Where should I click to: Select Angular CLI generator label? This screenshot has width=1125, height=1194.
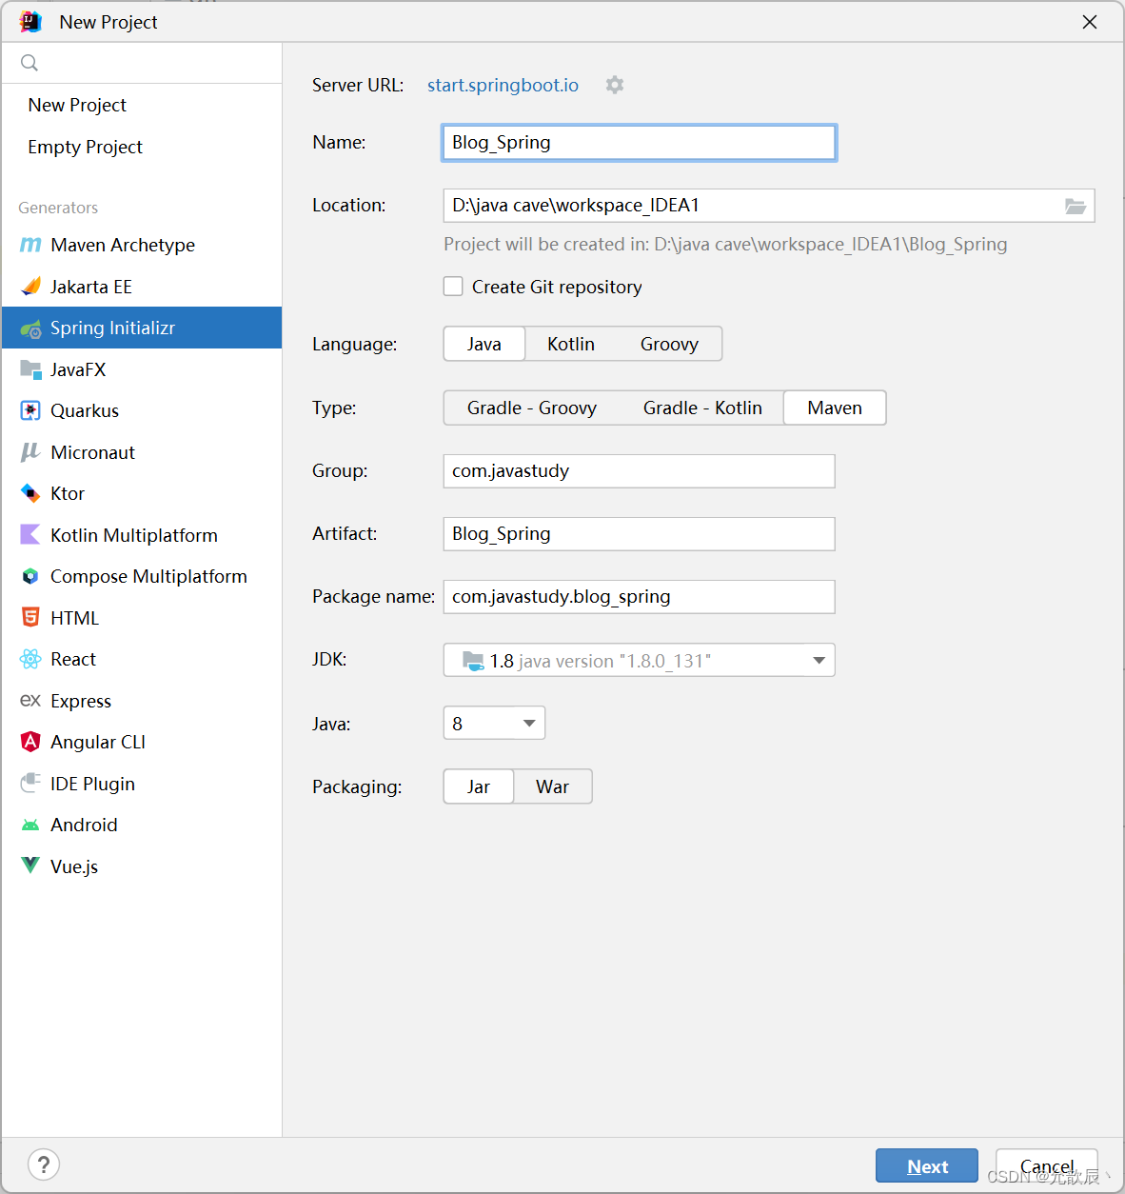coord(98,742)
